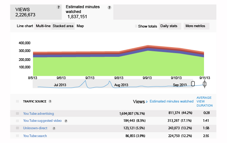
Task: Click the left timeline range handle
Action: point(193,84)
